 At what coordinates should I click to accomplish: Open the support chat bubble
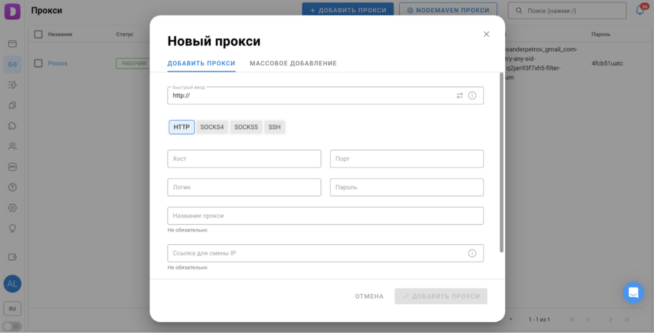[633, 292]
